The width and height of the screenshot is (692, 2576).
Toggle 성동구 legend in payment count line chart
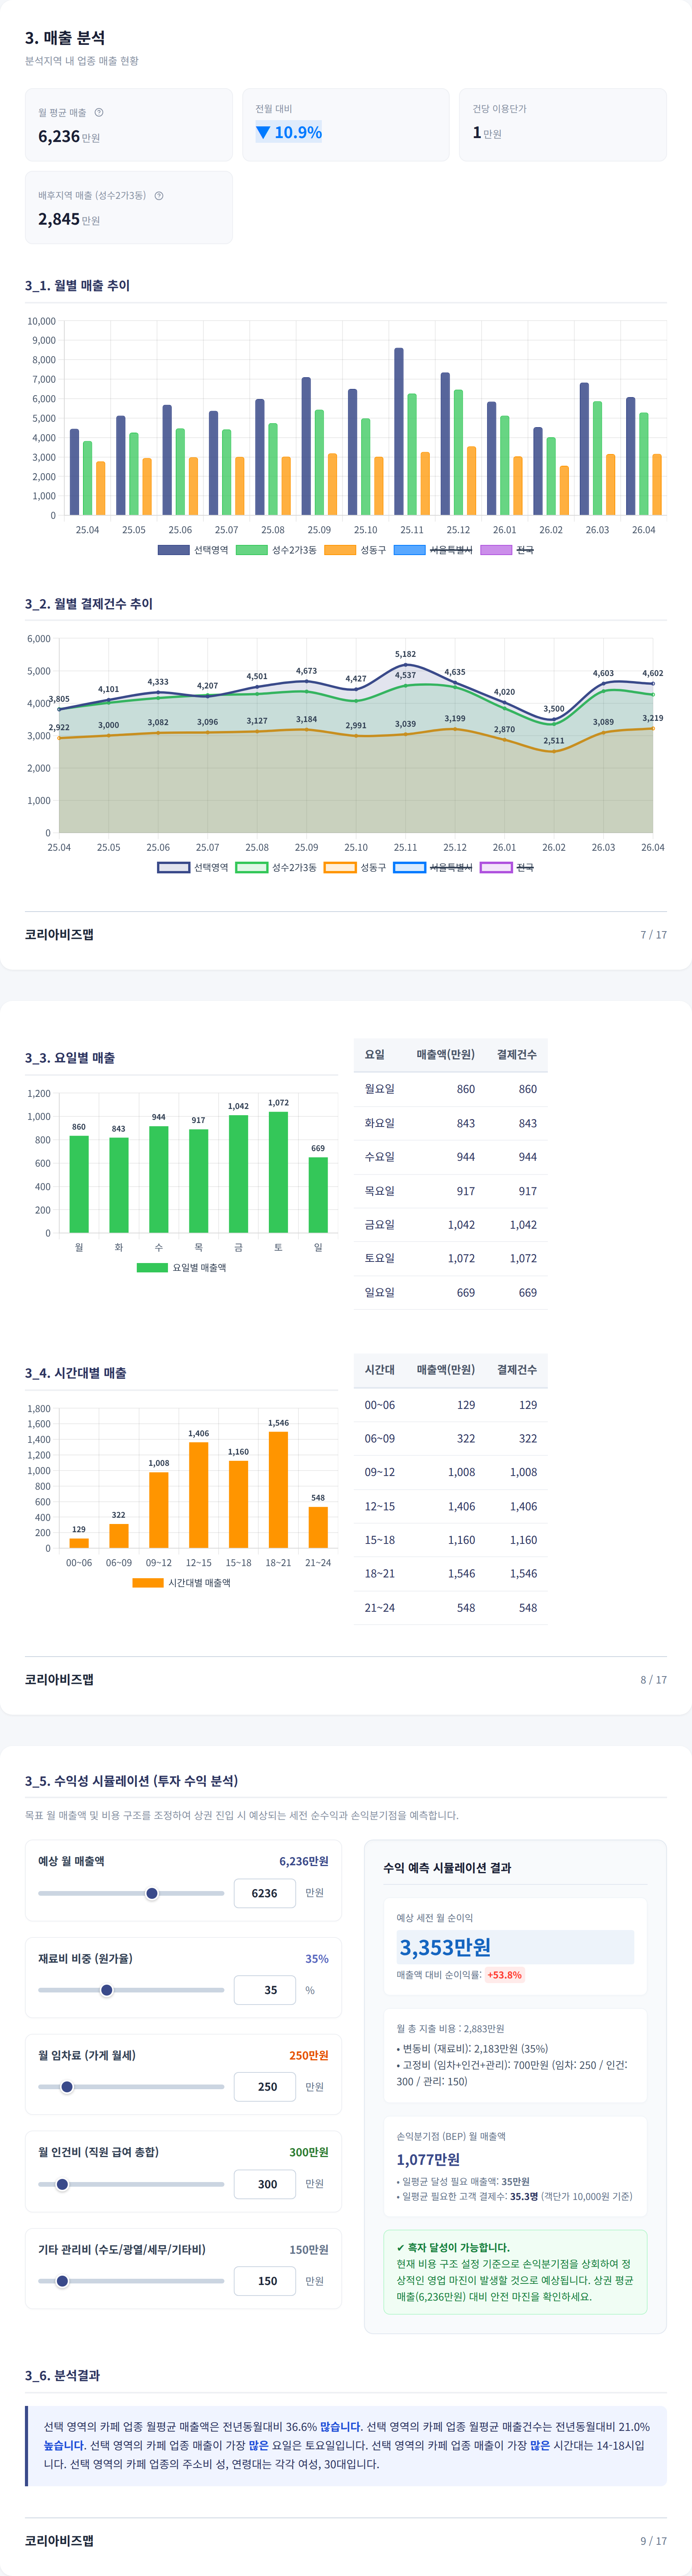pos(355,867)
